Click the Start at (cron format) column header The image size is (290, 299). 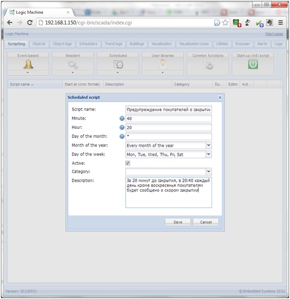(83, 84)
